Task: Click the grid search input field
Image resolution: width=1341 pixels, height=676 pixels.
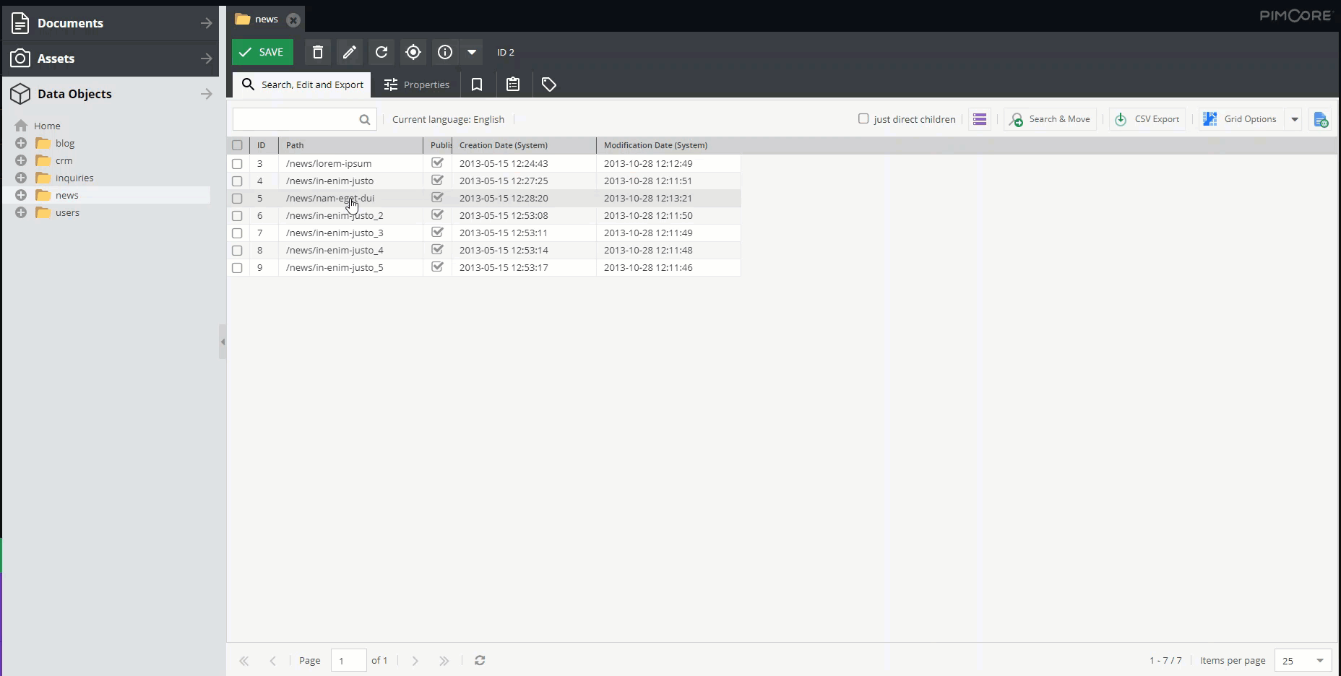Action: 295,120
